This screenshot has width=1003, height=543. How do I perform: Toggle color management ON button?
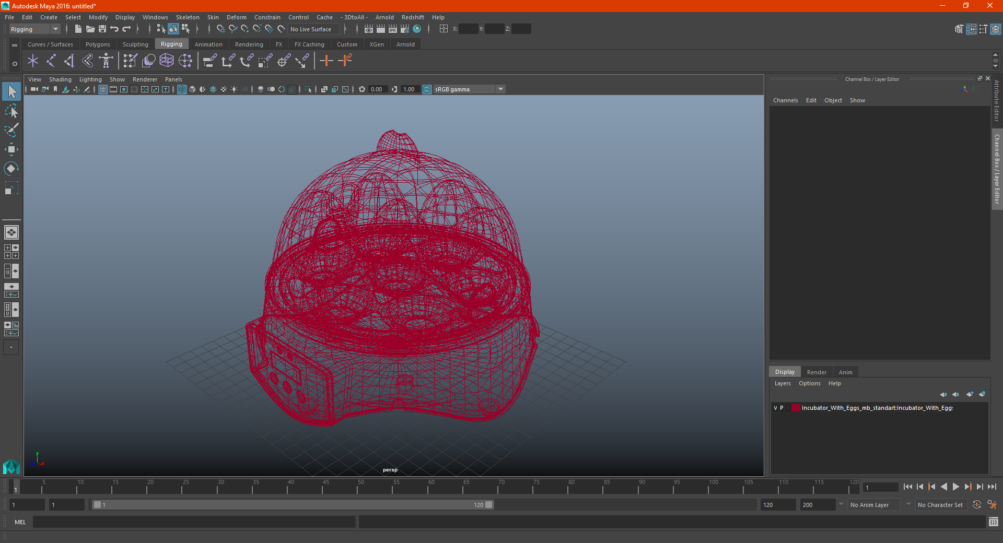pos(427,89)
